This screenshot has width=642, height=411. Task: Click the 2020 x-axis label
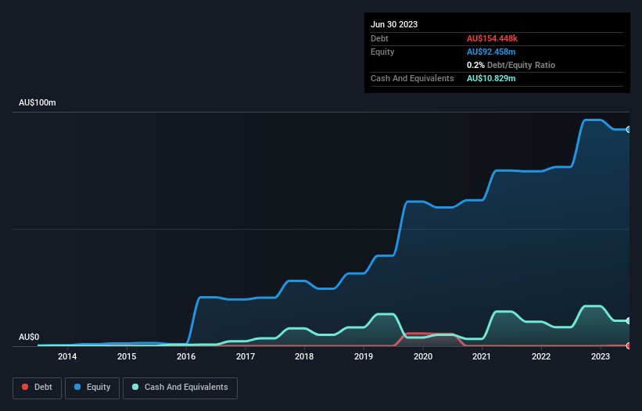coord(423,356)
